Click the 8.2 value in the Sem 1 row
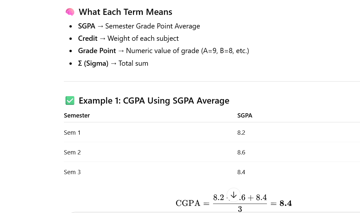The height and width of the screenshot is (213, 360). [x=241, y=132]
